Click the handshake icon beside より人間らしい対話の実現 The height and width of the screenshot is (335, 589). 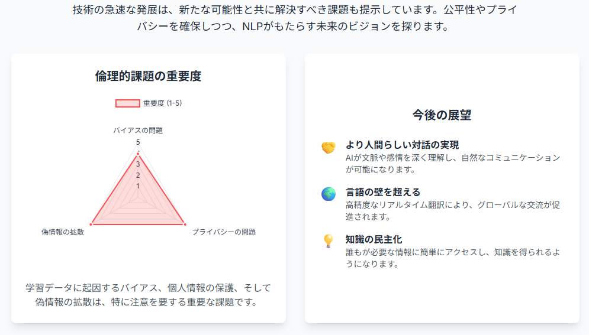click(x=329, y=148)
